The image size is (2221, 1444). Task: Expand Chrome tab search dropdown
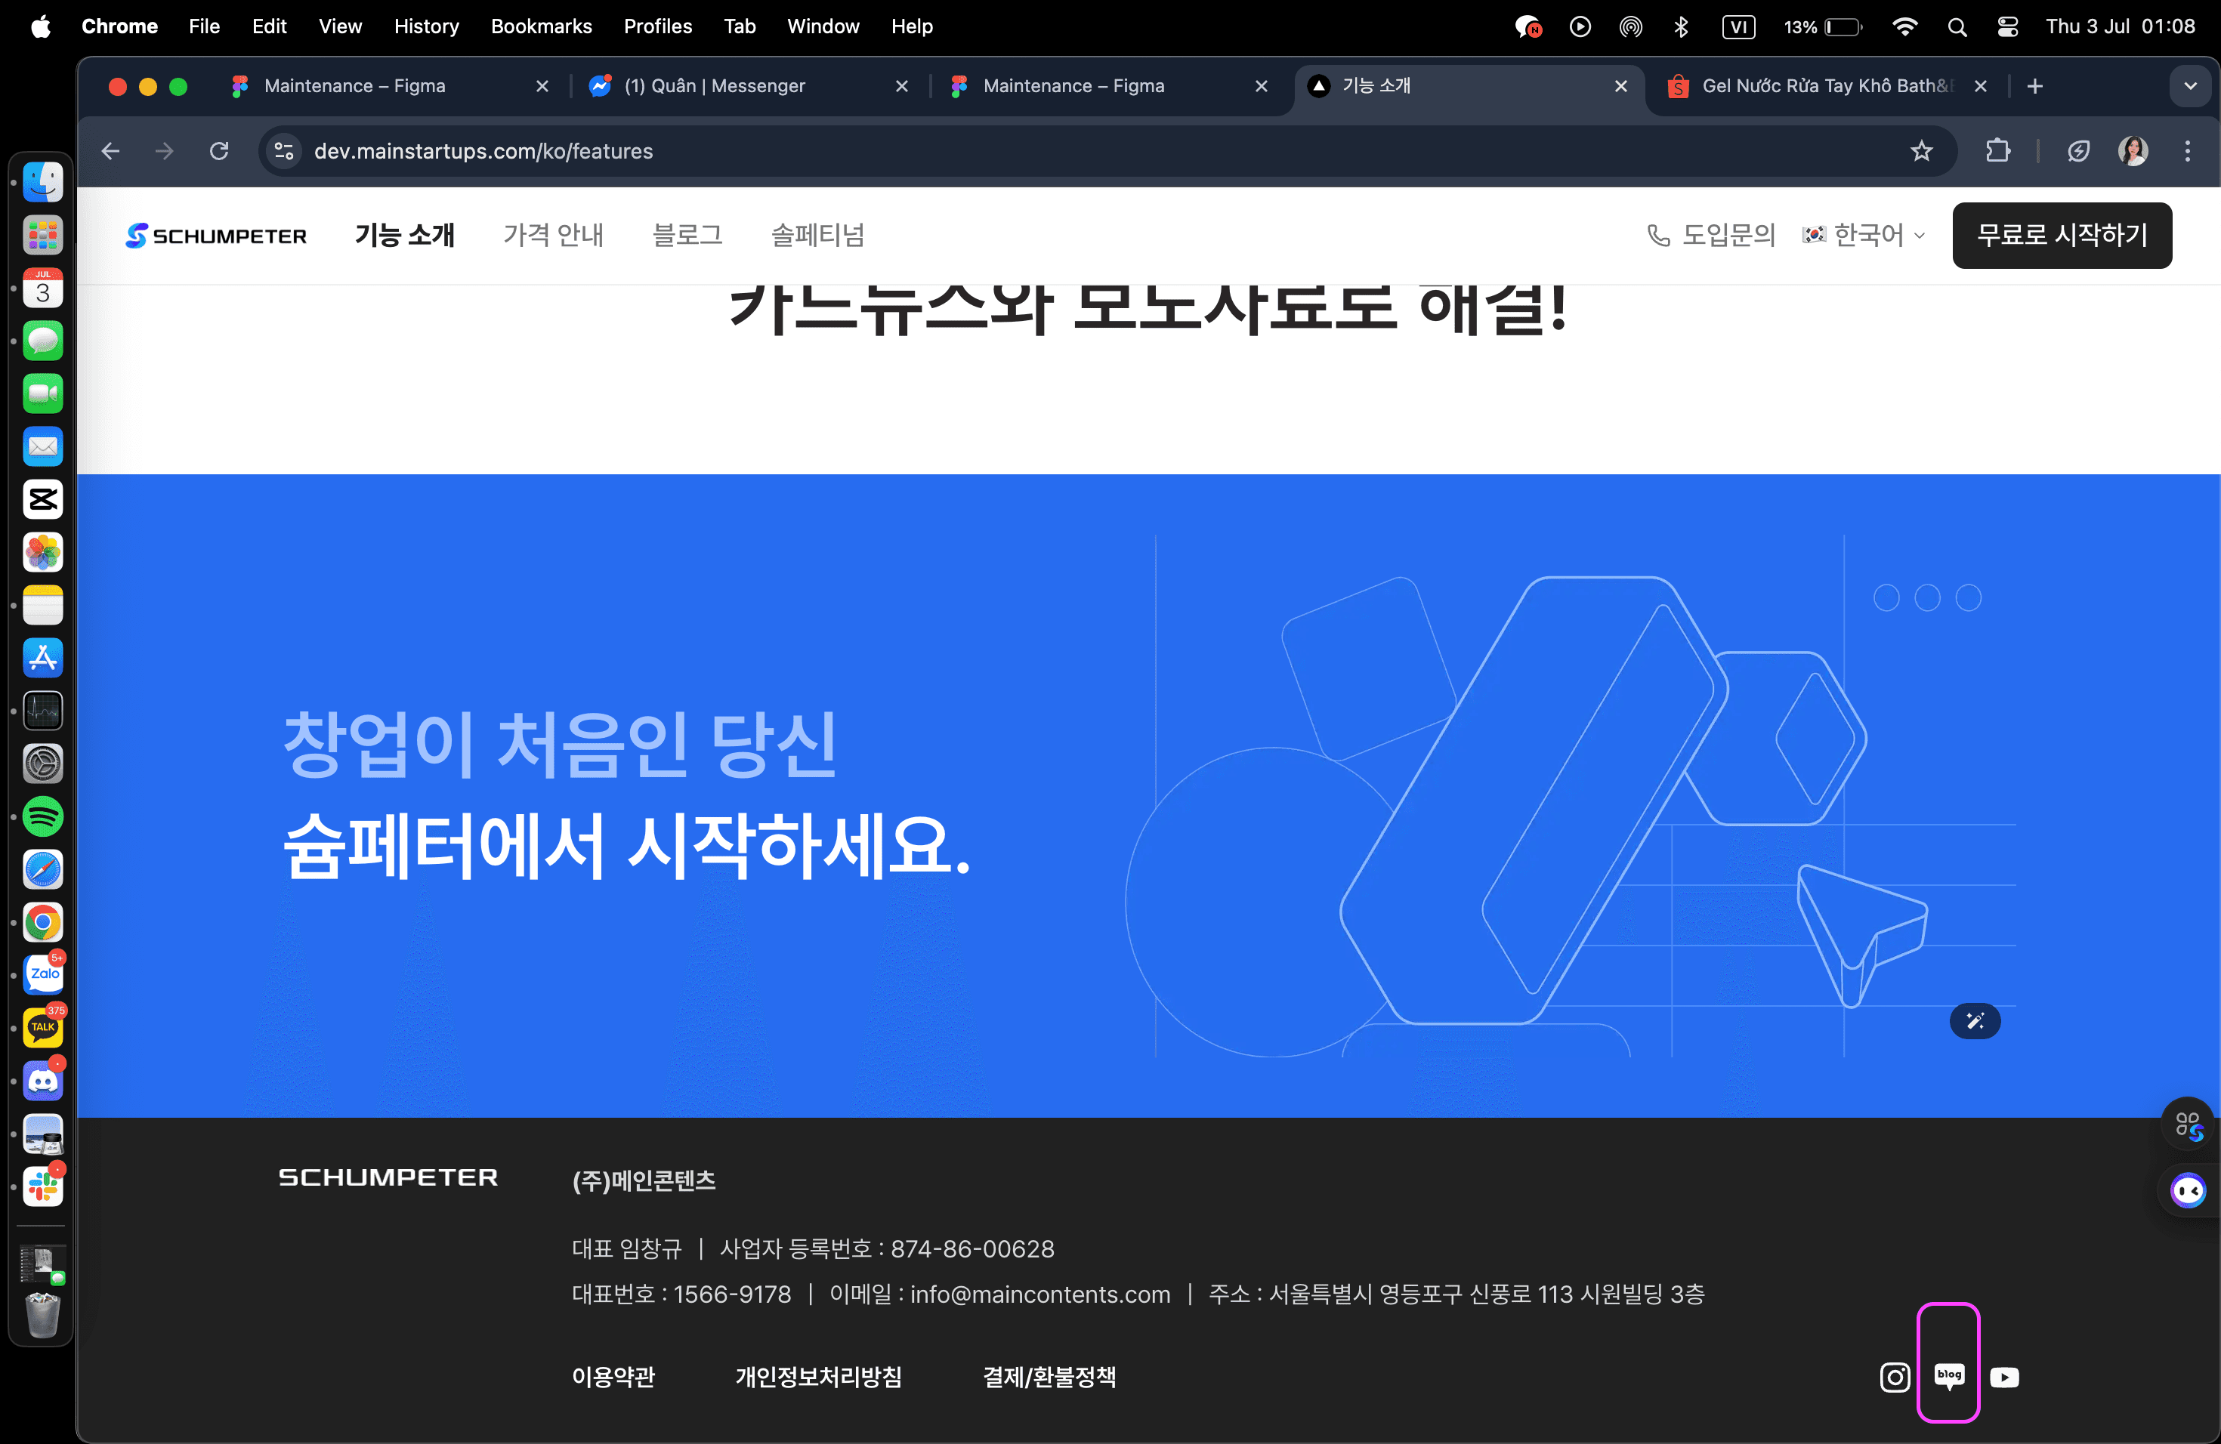[2190, 86]
